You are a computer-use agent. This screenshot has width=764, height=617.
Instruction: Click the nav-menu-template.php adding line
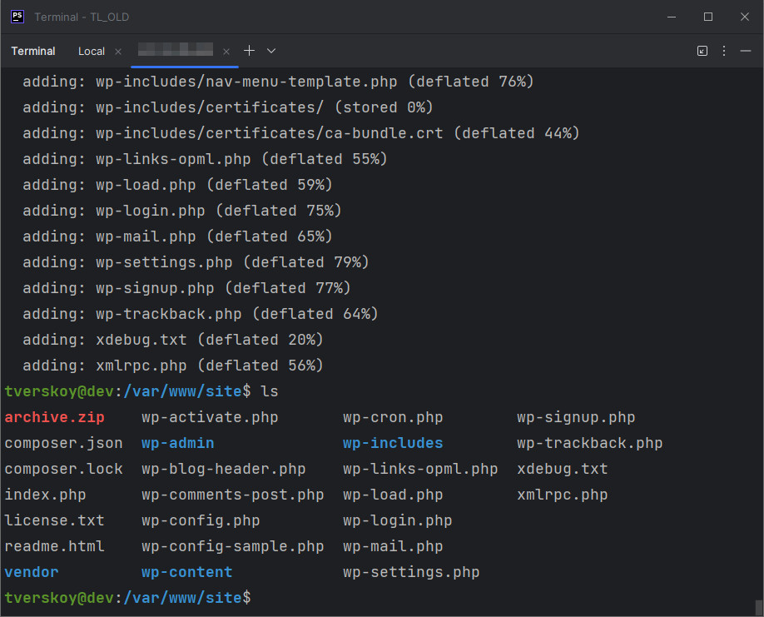point(278,82)
